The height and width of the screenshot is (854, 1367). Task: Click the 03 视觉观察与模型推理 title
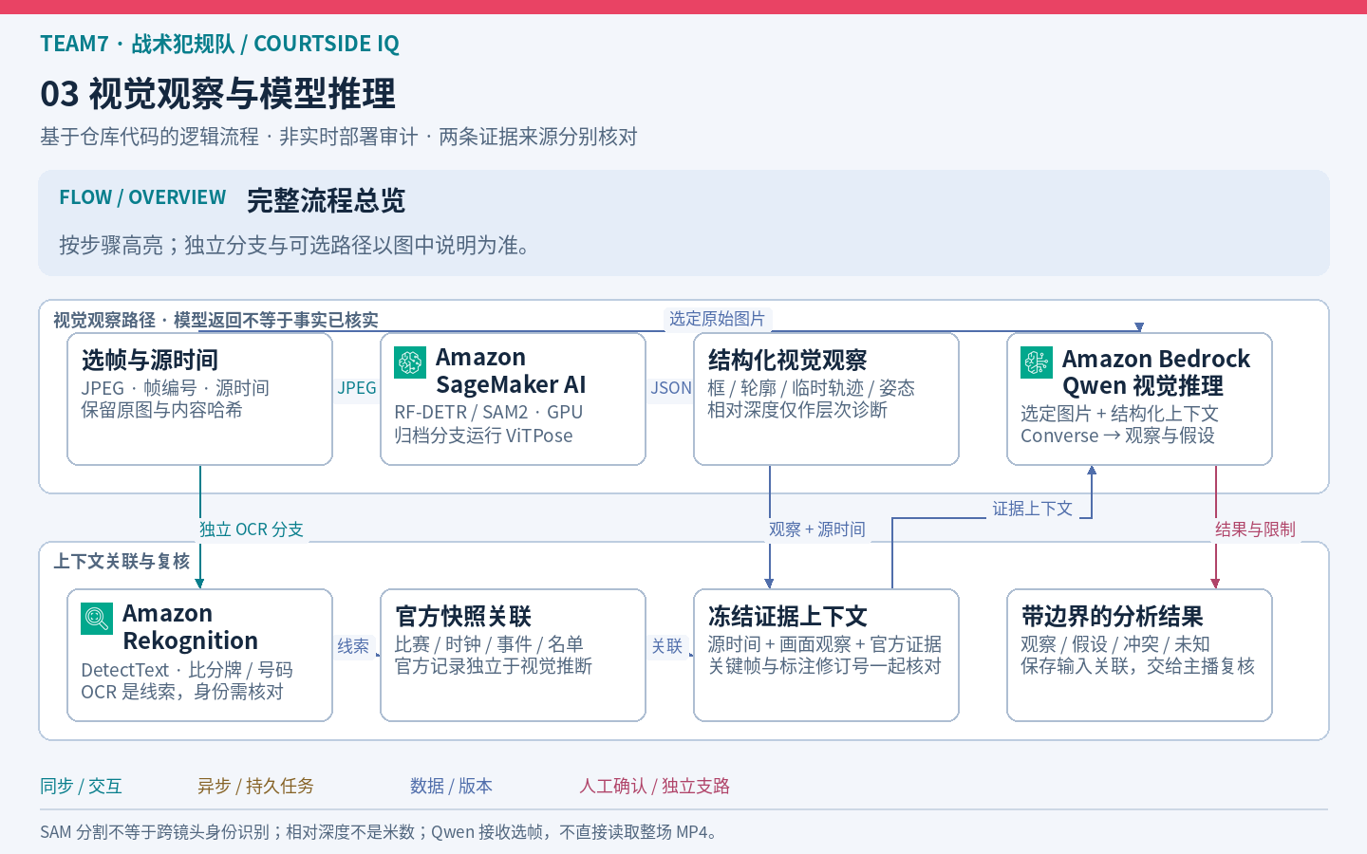click(x=217, y=94)
